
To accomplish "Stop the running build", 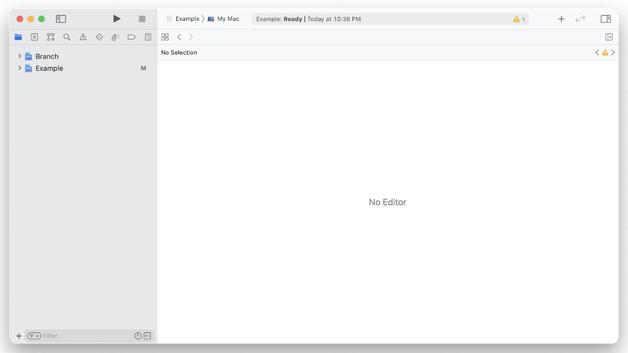I will (x=142, y=19).
